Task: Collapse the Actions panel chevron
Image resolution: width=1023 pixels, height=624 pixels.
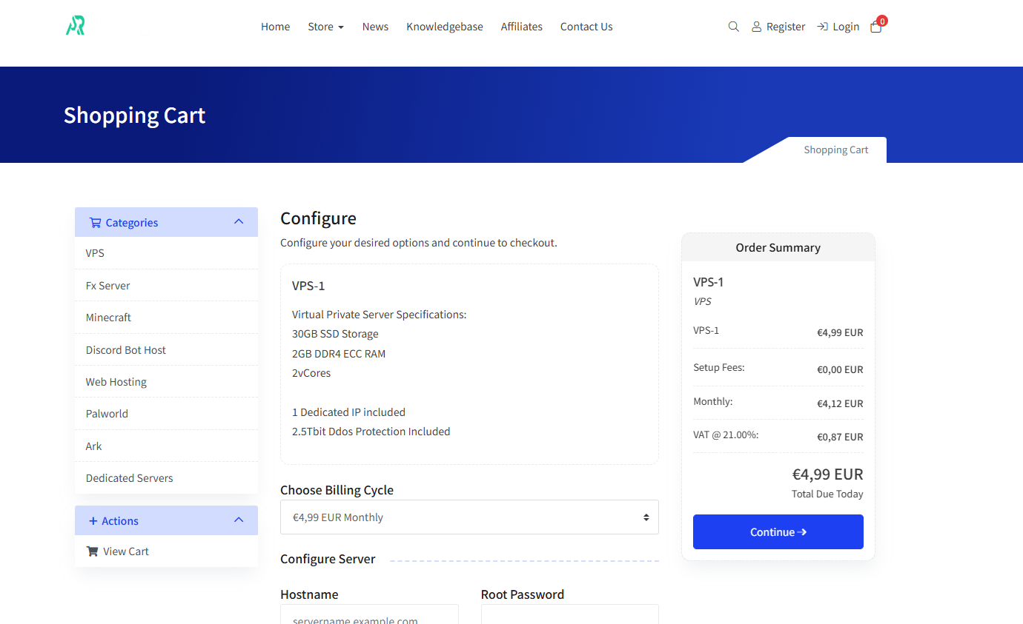Action: 239,520
